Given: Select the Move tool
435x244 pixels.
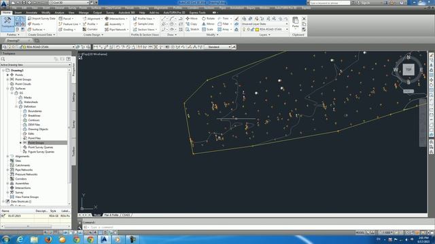Looking at the screenshot, I should coord(192,18).
